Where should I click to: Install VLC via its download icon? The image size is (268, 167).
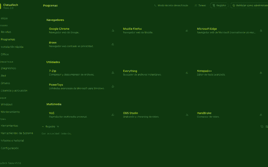click(x=113, y=115)
